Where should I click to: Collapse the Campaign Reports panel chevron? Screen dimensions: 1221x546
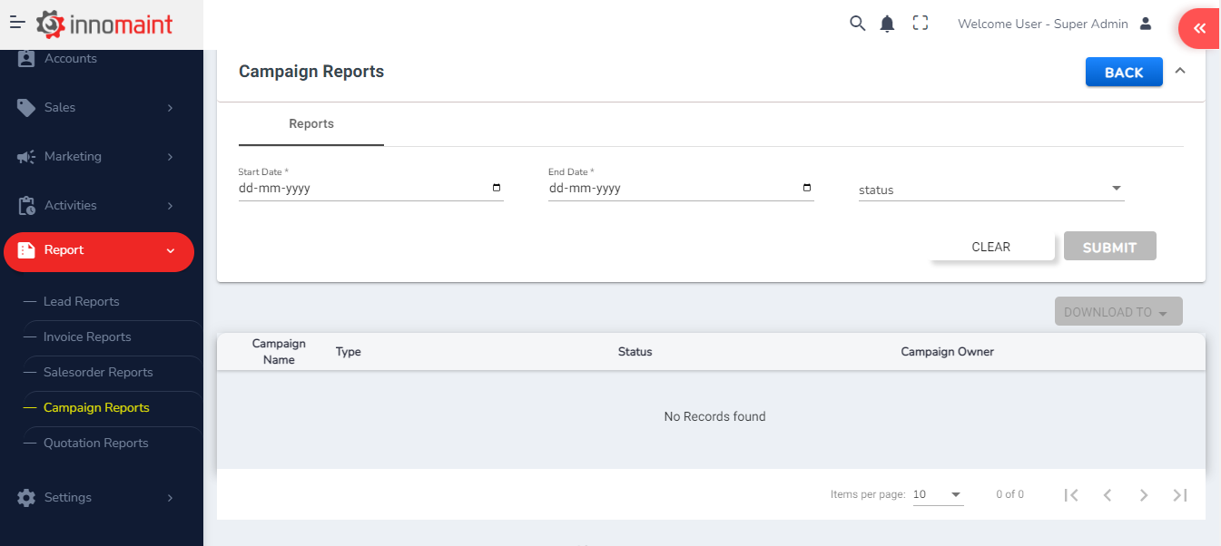(x=1180, y=71)
